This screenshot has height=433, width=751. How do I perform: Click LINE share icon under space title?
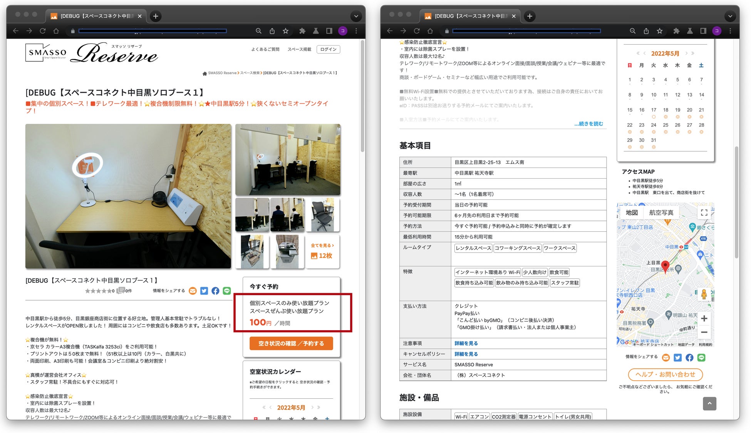[x=227, y=291]
